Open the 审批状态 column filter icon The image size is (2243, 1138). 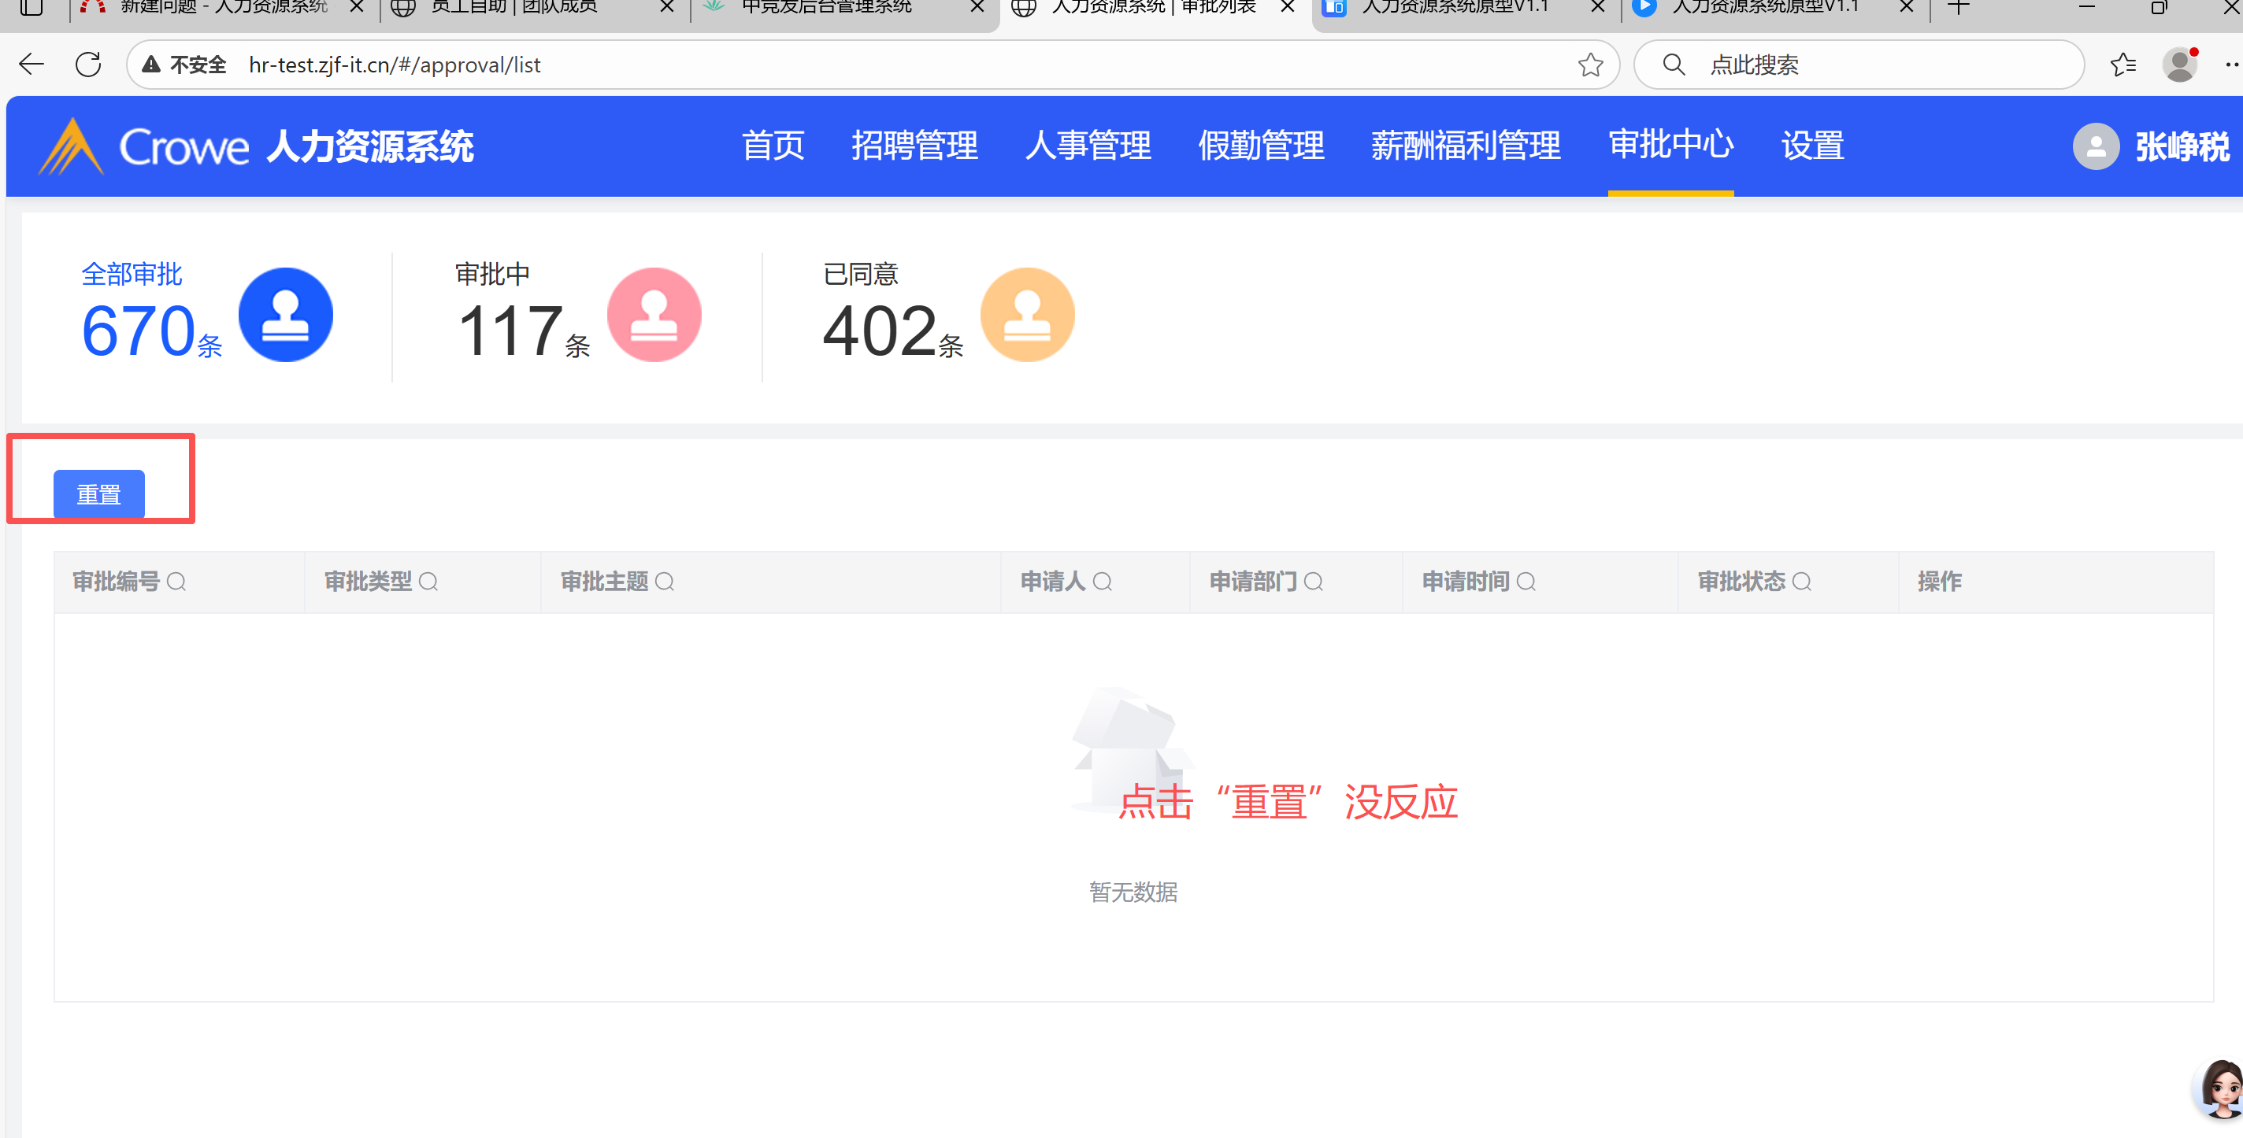click(1801, 581)
